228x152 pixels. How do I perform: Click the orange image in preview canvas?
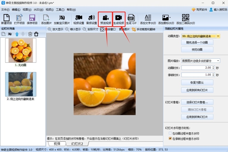coord(105,84)
